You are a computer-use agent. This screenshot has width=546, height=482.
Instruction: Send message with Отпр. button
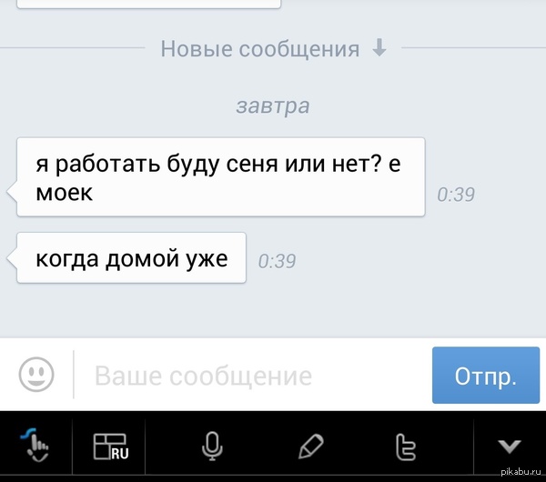pyautogui.click(x=486, y=376)
